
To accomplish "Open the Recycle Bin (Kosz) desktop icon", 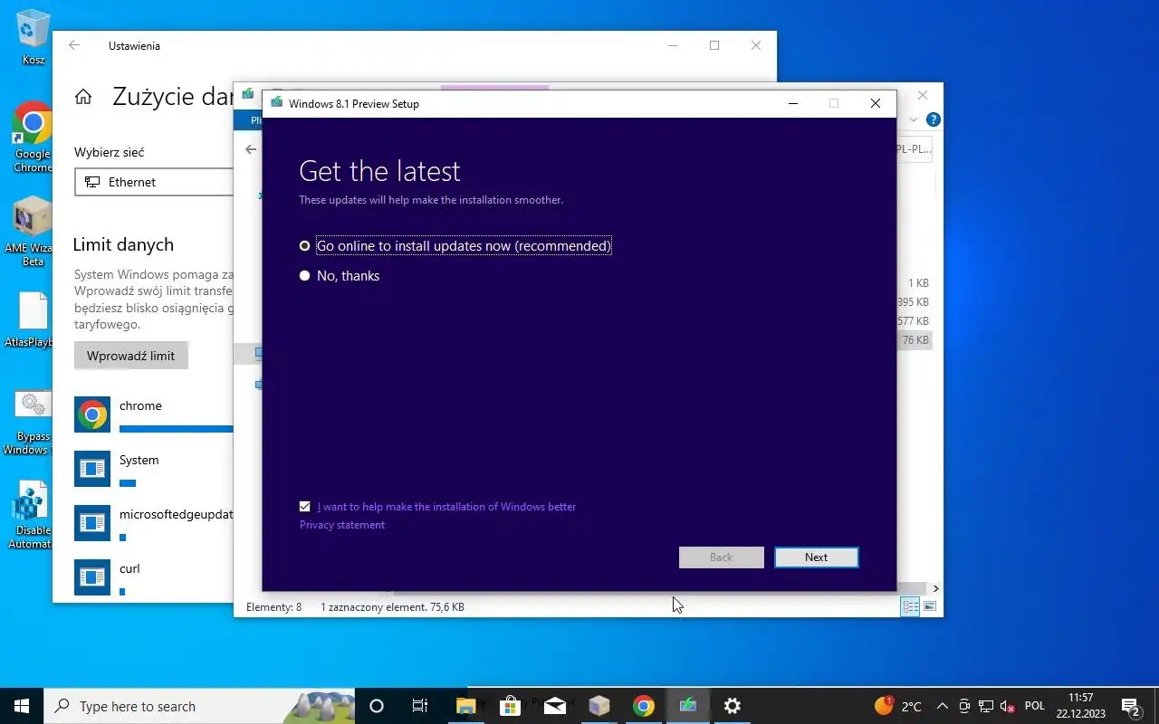I will 34,38.
